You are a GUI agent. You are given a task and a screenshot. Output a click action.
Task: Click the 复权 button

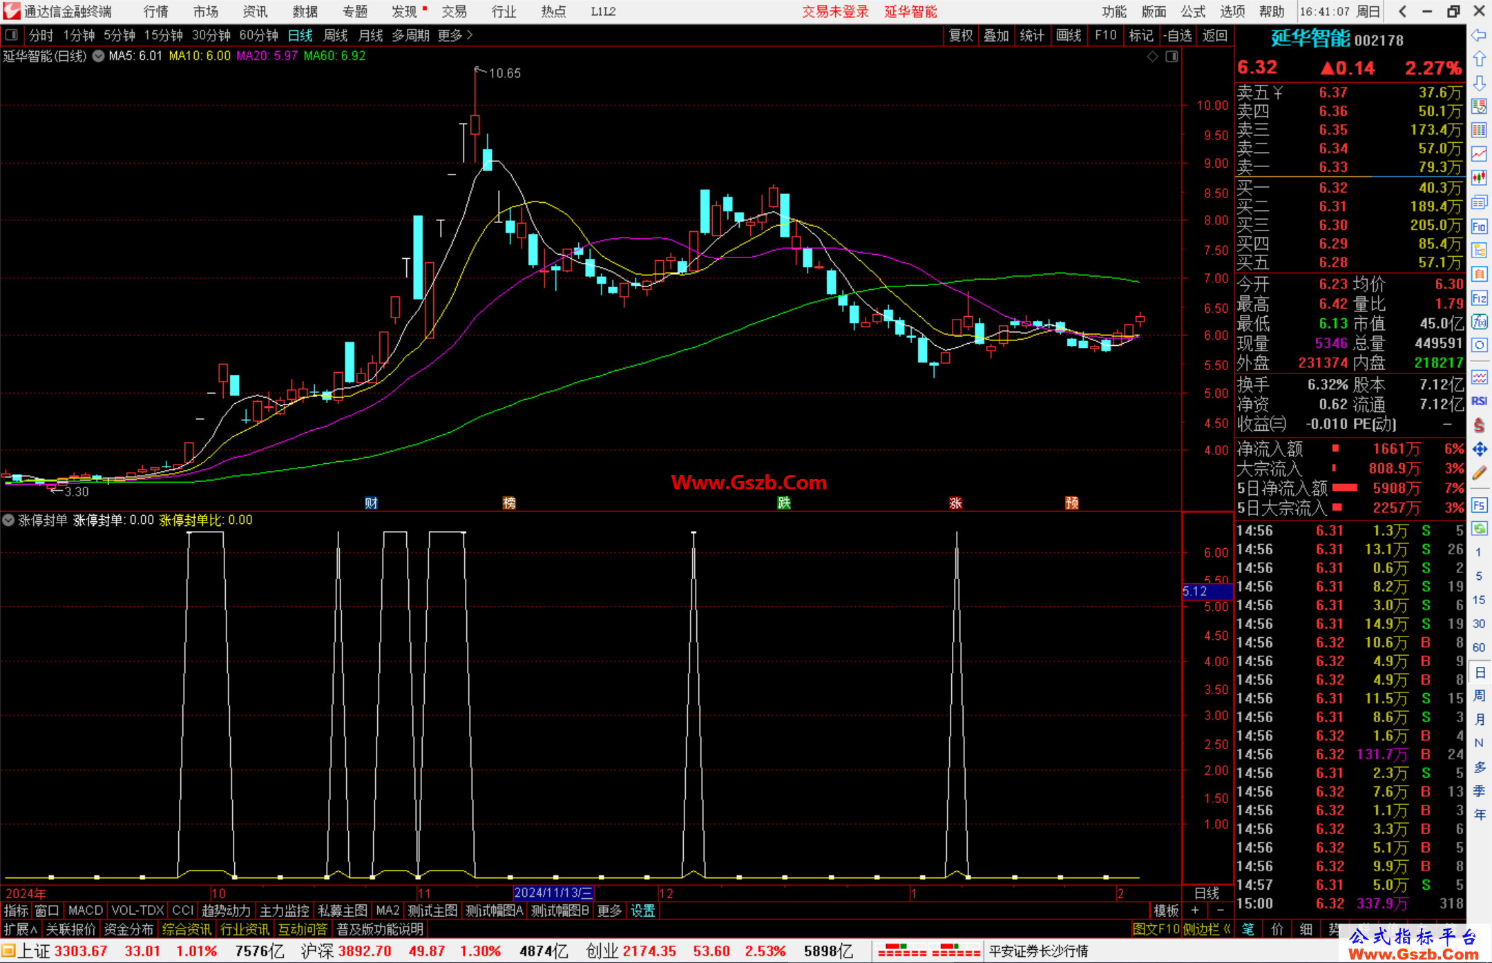click(x=961, y=35)
